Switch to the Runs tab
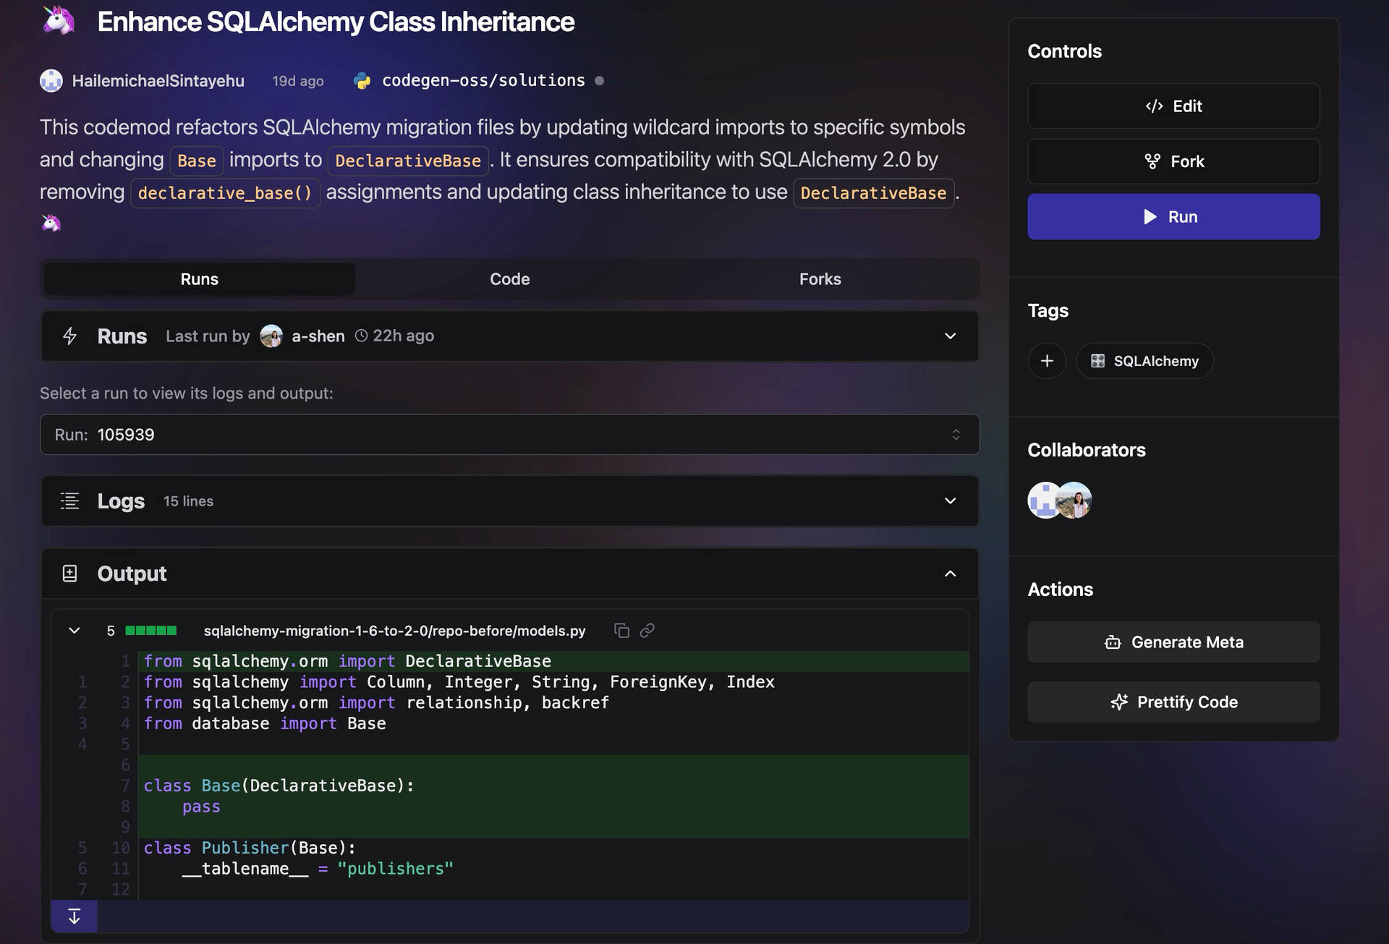This screenshot has width=1389, height=944. (199, 279)
